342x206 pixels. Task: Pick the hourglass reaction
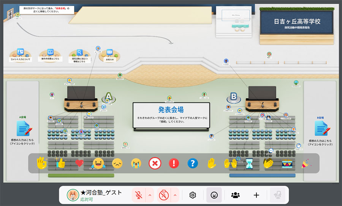249,163
